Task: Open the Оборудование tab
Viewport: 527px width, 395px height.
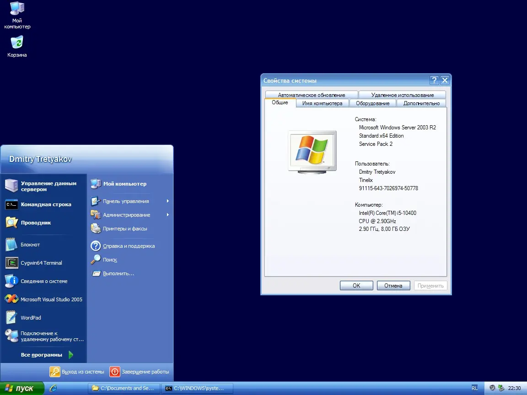Action: [373, 103]
